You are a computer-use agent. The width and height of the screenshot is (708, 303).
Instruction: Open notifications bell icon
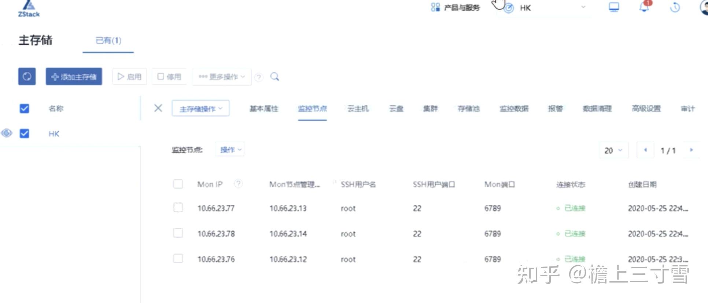(645, 7)
